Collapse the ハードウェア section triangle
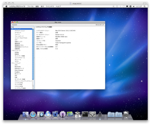This screenshot has width=151, height=125. (x=12, y=63)
